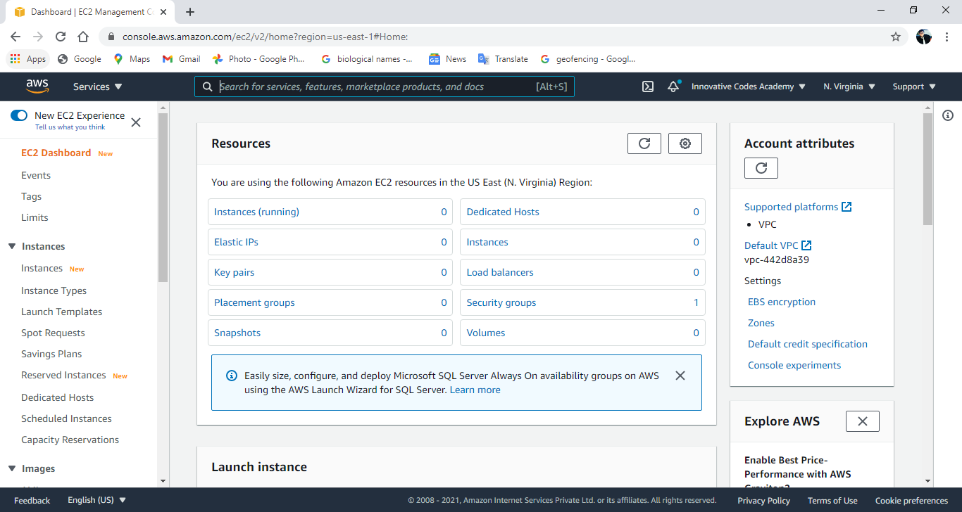Dismiss the SQL Server Launch Wizard banner
The image size is (962, 512).
[680, 376]
